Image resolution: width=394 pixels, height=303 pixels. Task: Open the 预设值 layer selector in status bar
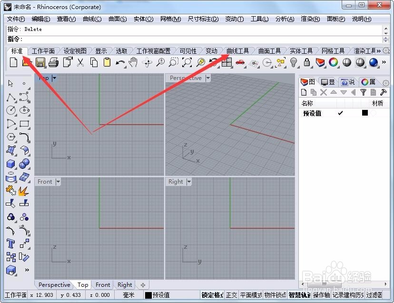pos(158,295)
